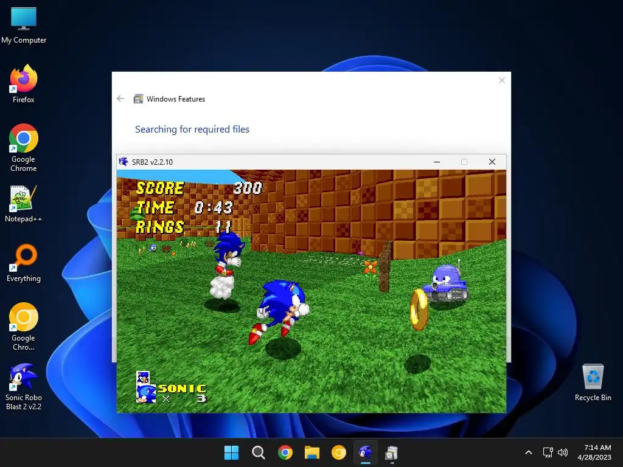
Task: Open the Recycle Bin on desktop
Action: [x=593, y=382]
